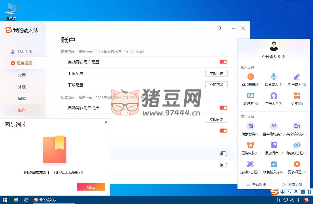The width and height of the screenshot is (313, 204).
Task: Close the 同步词库 dialog
Action: click(106, 122)
